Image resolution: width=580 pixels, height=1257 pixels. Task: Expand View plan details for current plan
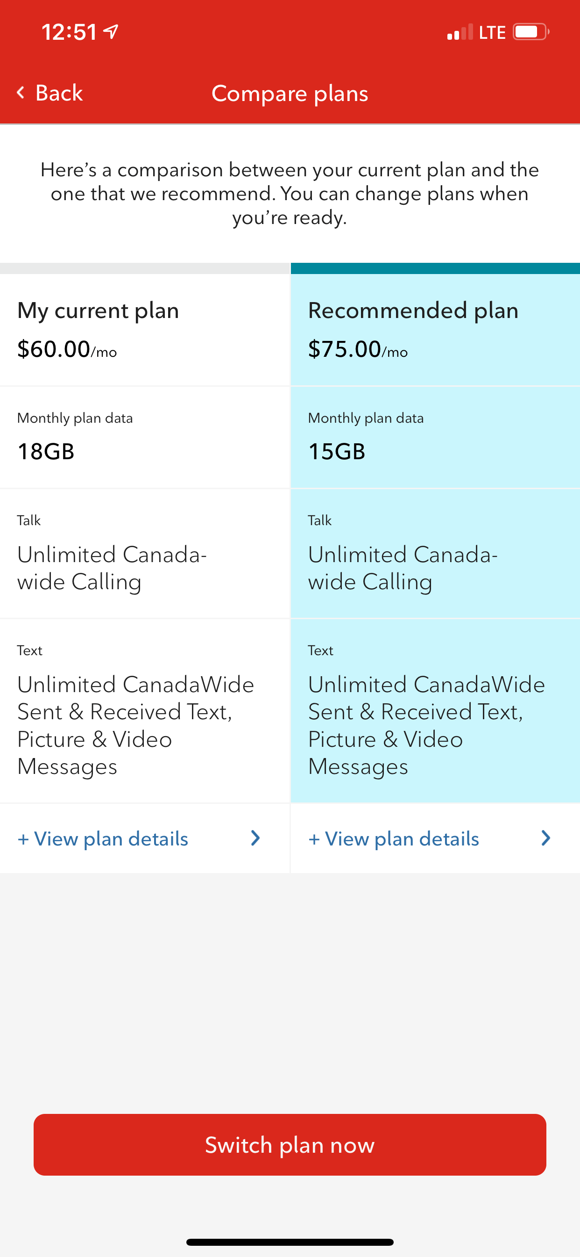(x=103, y=839)
